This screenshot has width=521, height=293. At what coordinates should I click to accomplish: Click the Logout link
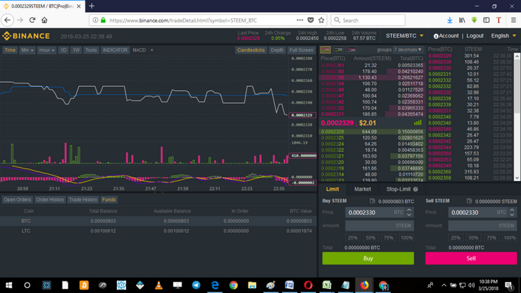475,36
